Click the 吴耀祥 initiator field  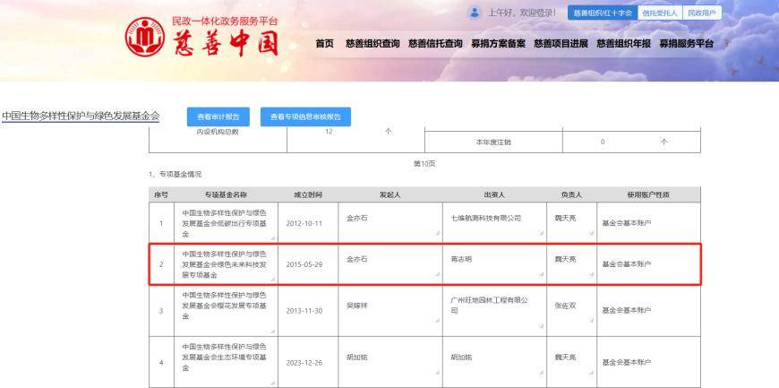(x=390, y=310)
